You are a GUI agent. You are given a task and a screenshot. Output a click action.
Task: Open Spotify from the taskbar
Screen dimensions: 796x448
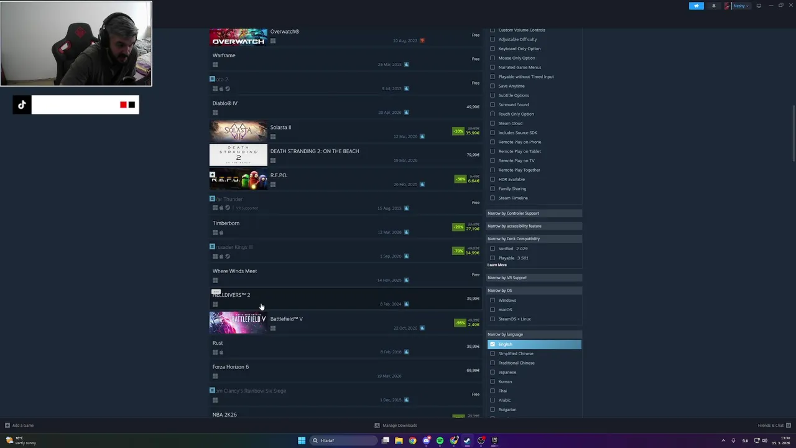[x=440, y=441]
